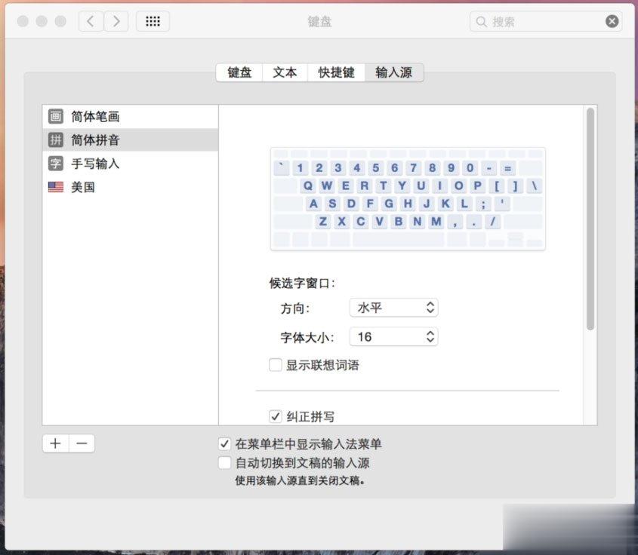Add an input source with the plus button
Viewport: 638px width, 555px height.
point(56,443)
